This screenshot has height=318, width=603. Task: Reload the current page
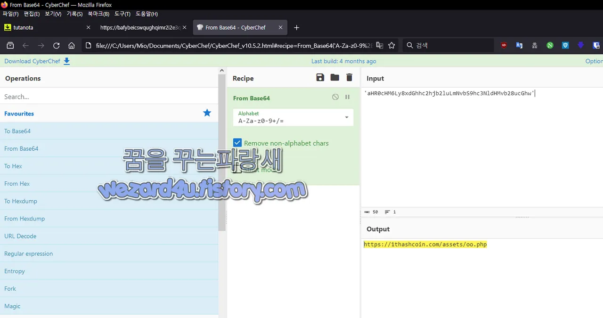(x=57, y=46)
